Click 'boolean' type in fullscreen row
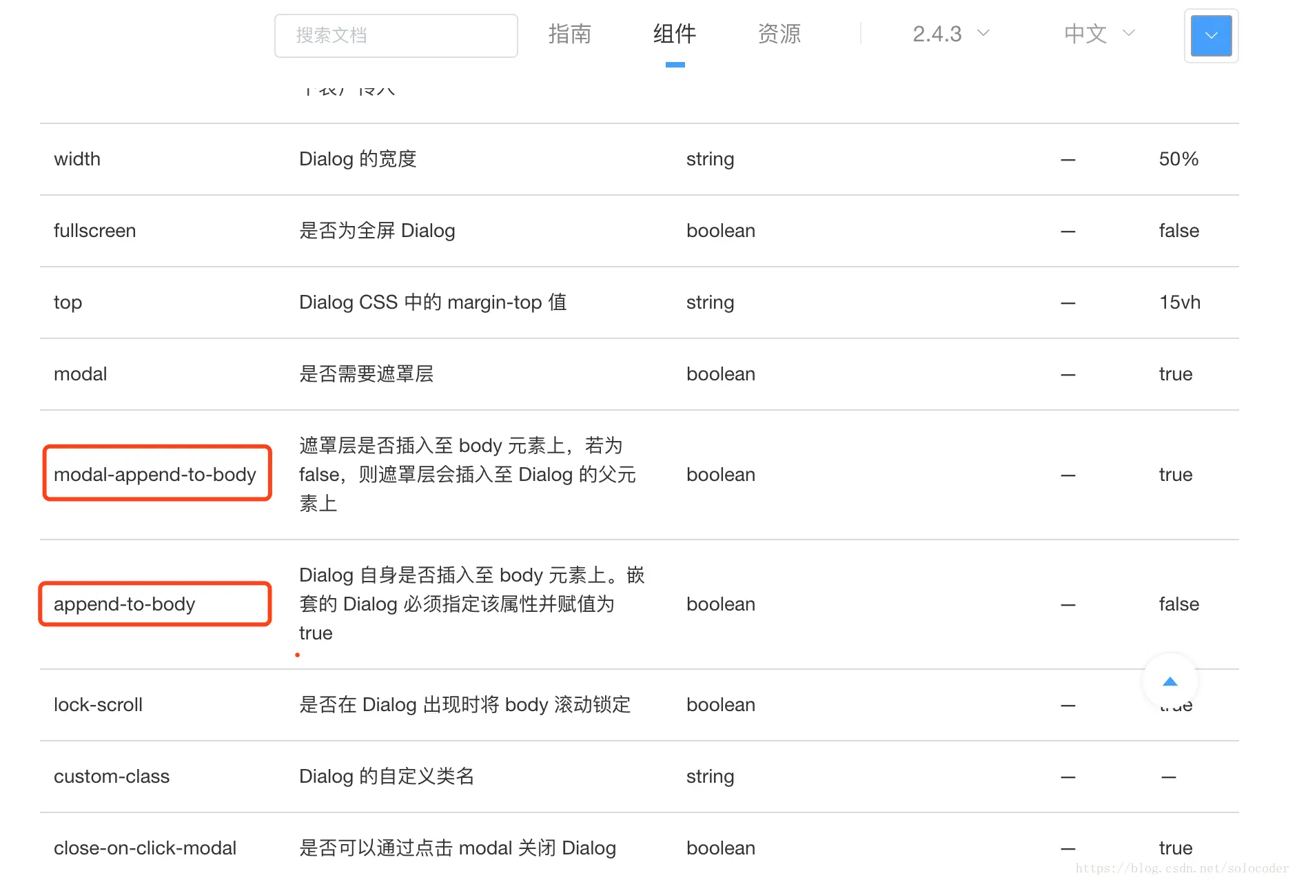This screenshot has height=882, width=1297. pyautogui.click(x=721, y=231)
